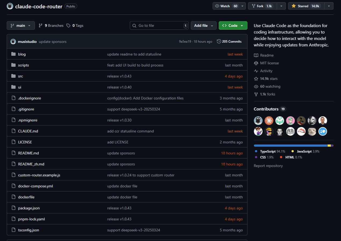Click commit message 'config(docker): Add Docker configuration files'
The height and width of the screenshot is (241, 341).
(145, 98)
